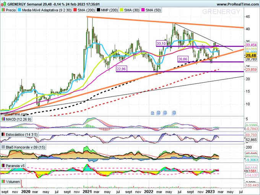260x195 pixels.
Task: Click the 26,86 support level label
Action: click(x=182, y=59)
